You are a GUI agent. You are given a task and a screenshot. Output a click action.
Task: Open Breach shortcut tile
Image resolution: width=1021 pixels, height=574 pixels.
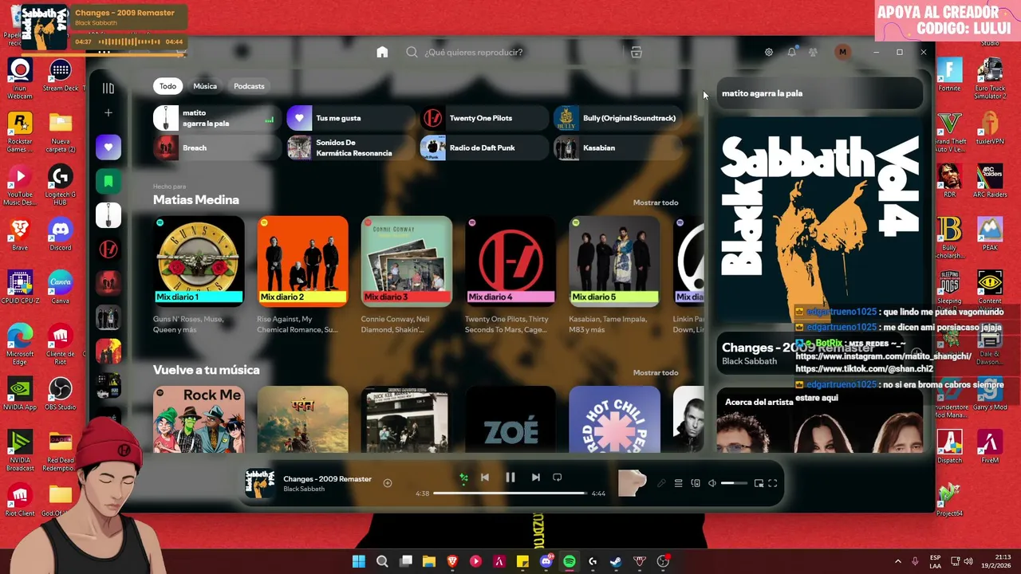click(217, 147)
